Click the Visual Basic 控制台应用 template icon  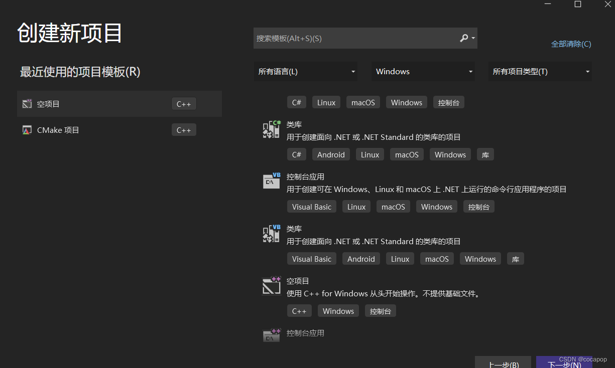click(271, 181)
